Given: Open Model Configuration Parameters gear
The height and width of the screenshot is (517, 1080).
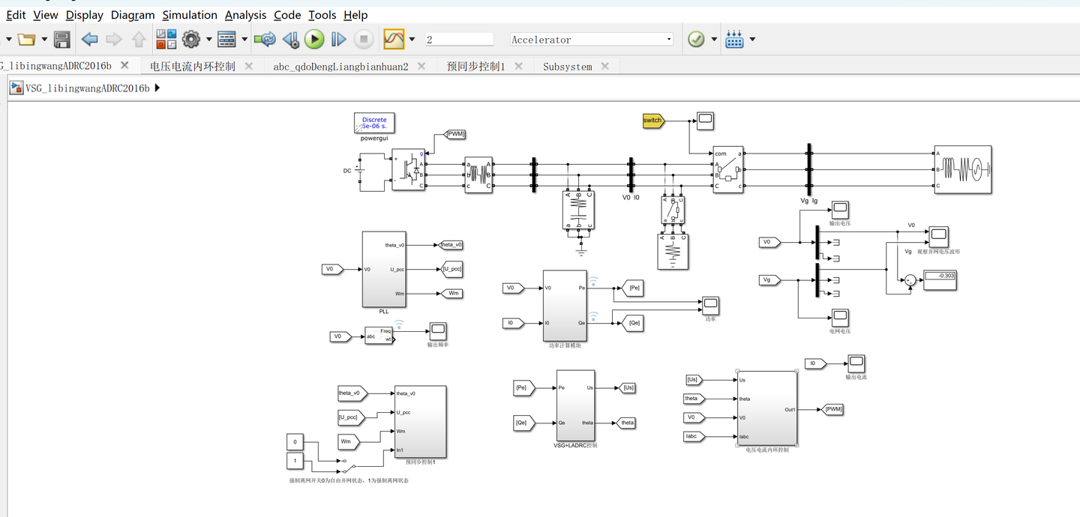Looking at the screenshot, I should point(191,39).
